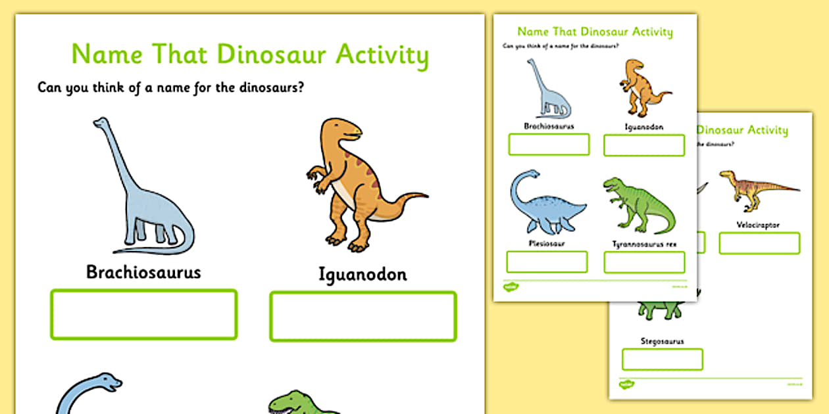This screenshot has width=829, height=414.
Task: Click the name box under Stegosaurus
Action: pyautogui.click(x=661, y=359)
